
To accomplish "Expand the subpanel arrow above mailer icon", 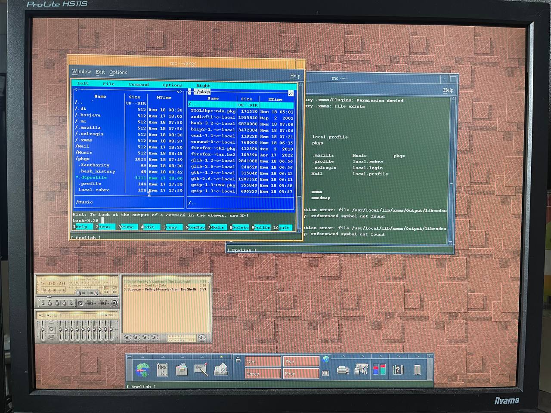I will coord(221,357).
